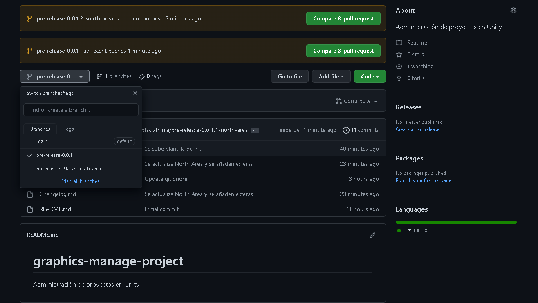Switch to pre-release-0.0.1.2-south-area branch
The image size is (538, 303).
[69, 169]
